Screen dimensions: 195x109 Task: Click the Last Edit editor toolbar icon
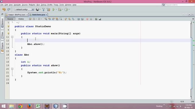[x=30, y=19]
